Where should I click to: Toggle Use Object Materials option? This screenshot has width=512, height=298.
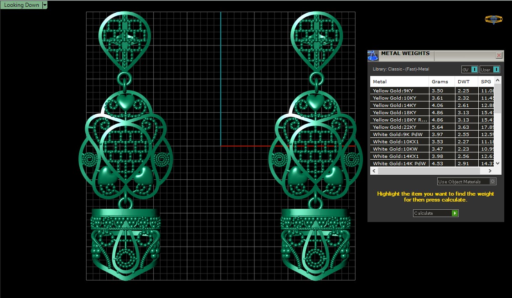pos(466,182)
